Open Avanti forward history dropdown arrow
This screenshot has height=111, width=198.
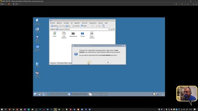(x=65, y=27)
